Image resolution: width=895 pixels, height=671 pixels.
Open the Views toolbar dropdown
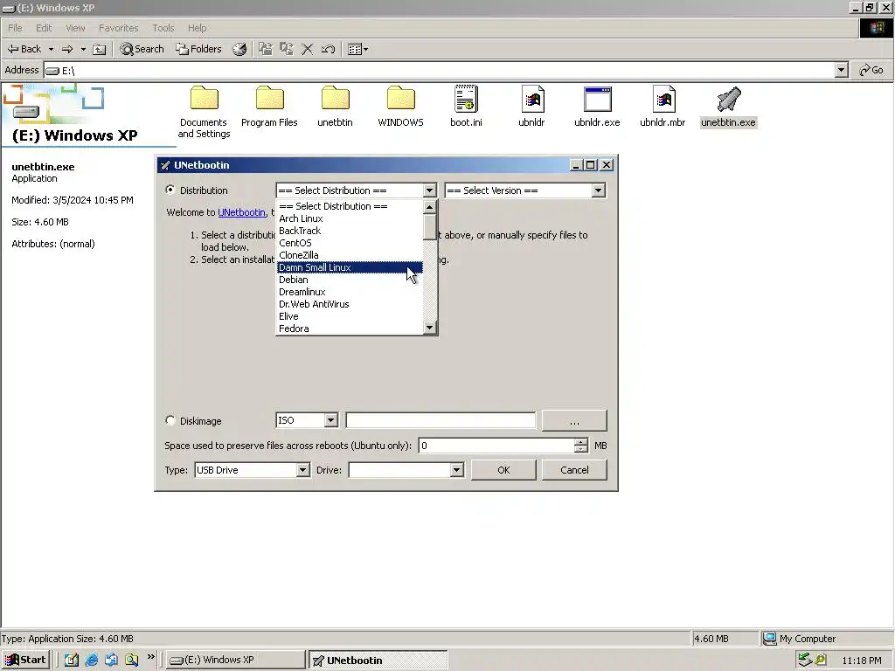point(357,49)
